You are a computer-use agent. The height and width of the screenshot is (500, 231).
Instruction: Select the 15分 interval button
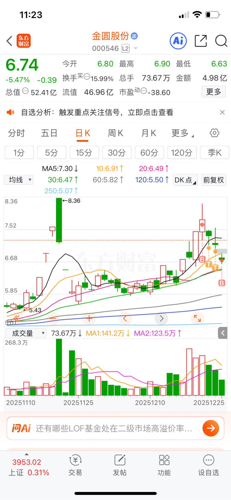click(x=84, y=152)
